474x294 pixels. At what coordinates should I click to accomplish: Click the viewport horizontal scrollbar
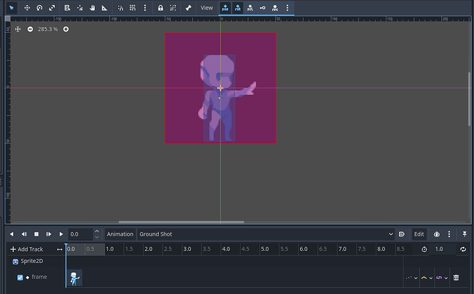click(181, 222)
